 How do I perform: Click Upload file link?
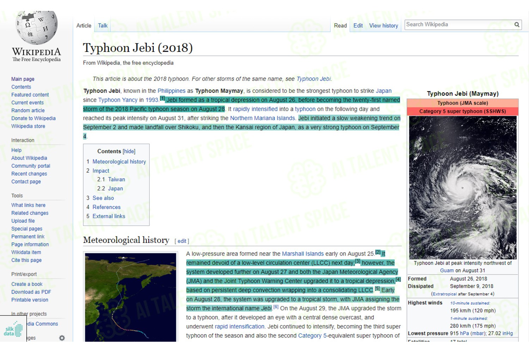click(x=23, y=221)
